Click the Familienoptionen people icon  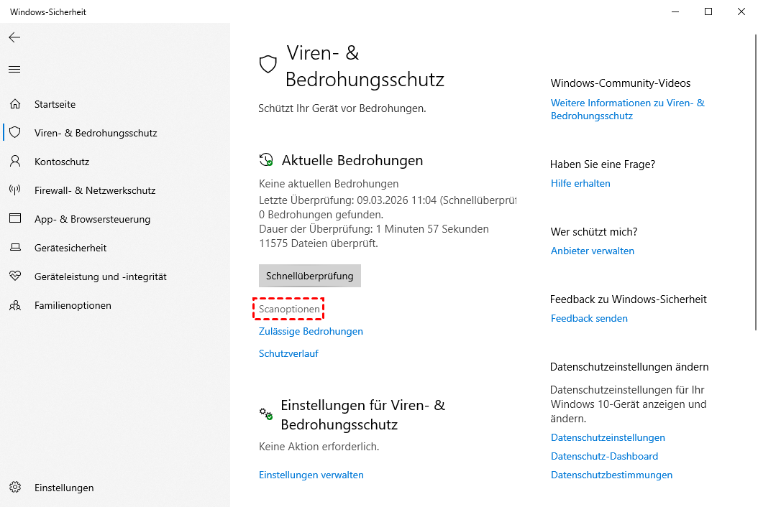[14, 305]
